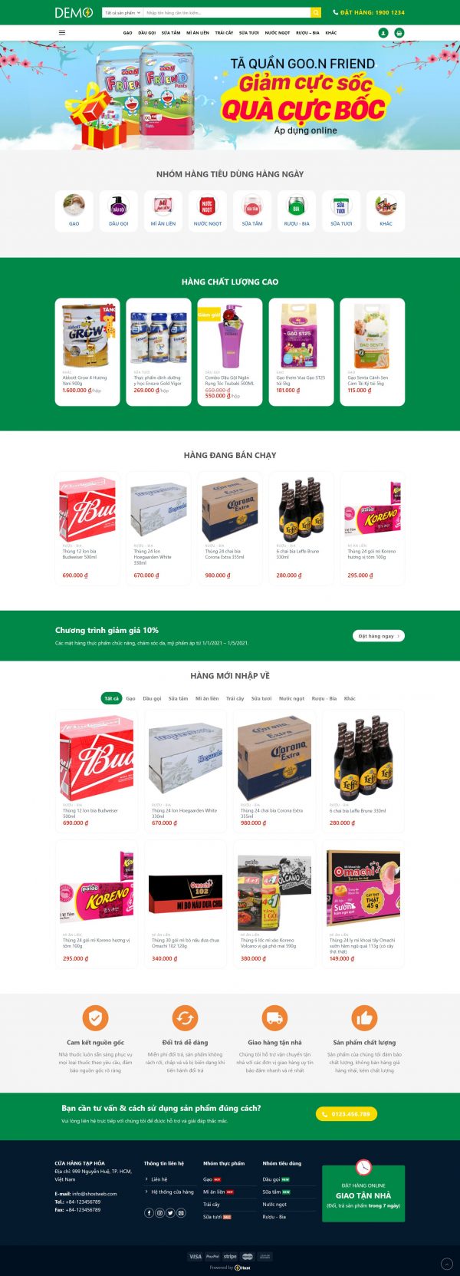Open the Instagram icon in footer
This screenshot has height=1276, width=460.
click(x=160, y=1212)
